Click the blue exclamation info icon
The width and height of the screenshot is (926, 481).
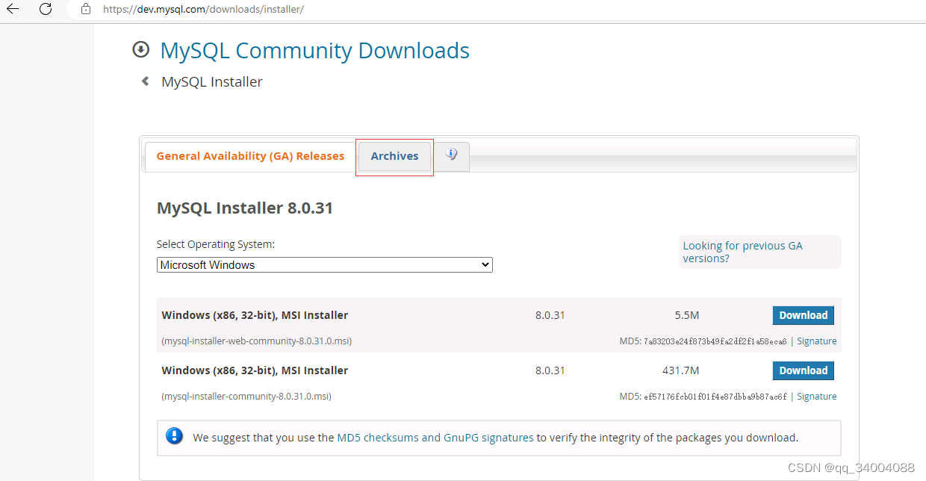174,437
